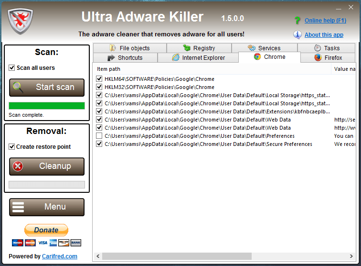This screenshot has width=361, height=266.
Task: Click the magnifier icon on Start scan
Action: point(18,88)
